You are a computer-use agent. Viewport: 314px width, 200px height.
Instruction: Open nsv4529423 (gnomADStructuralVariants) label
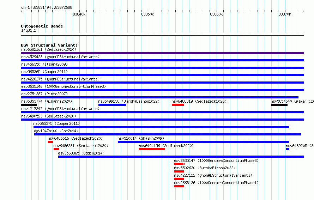tap(60, 57)
